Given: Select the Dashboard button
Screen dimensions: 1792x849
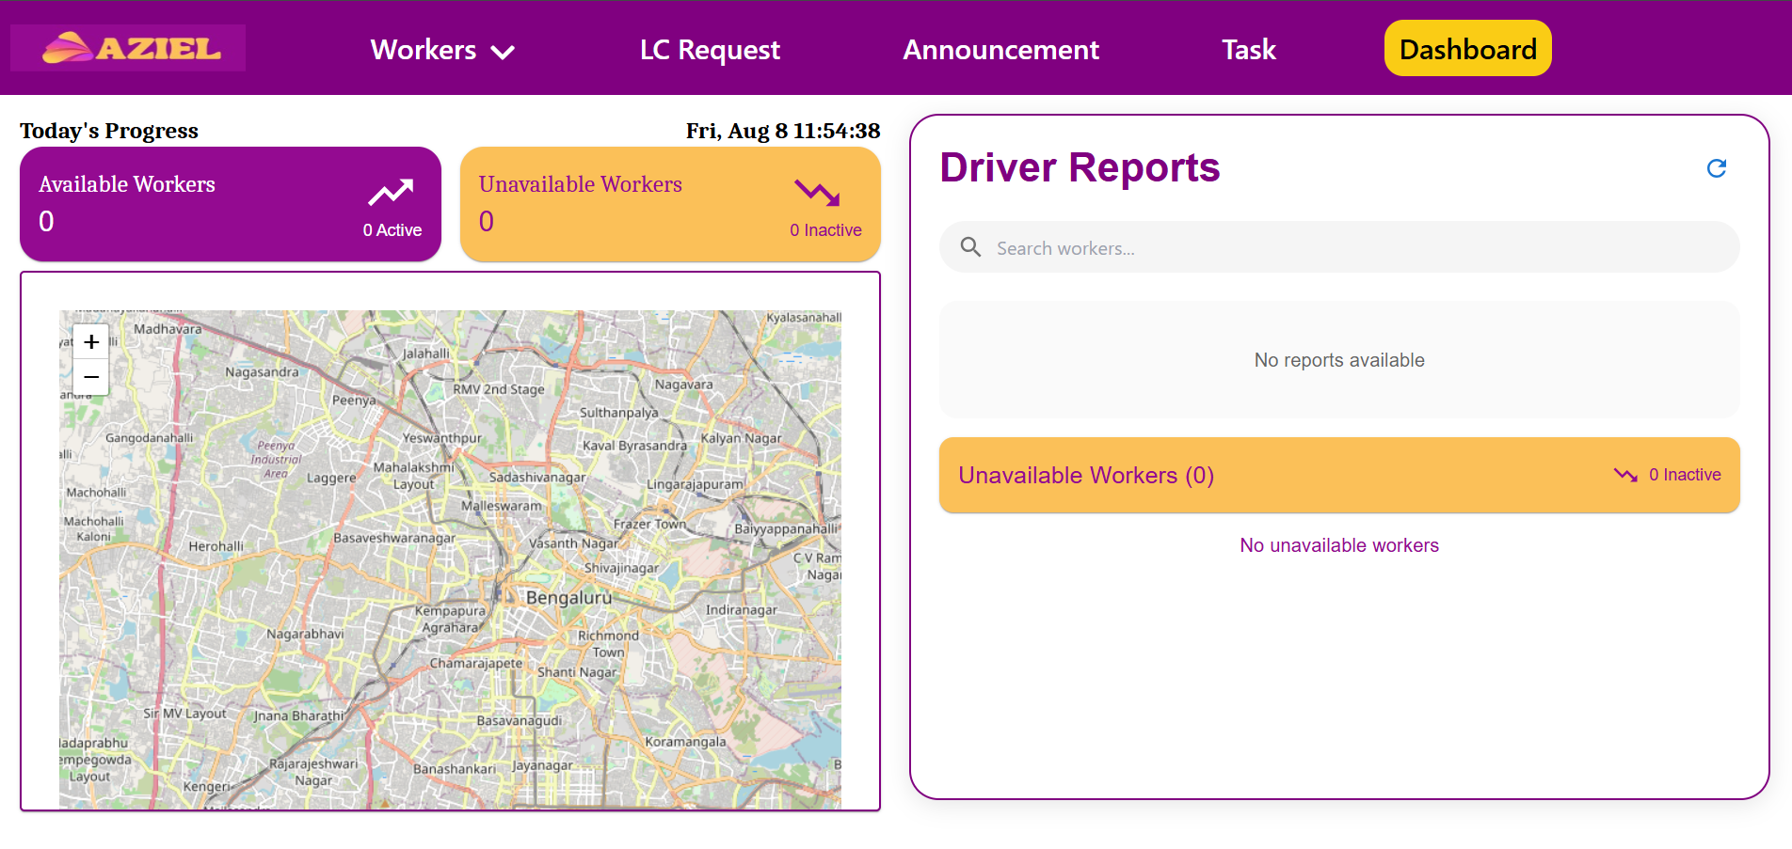Looking at the screenshot, I should [1467, 49].
